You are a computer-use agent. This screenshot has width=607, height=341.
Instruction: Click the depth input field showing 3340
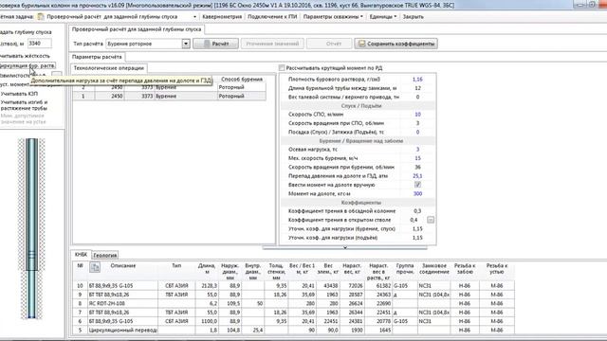tap(40, 44)
